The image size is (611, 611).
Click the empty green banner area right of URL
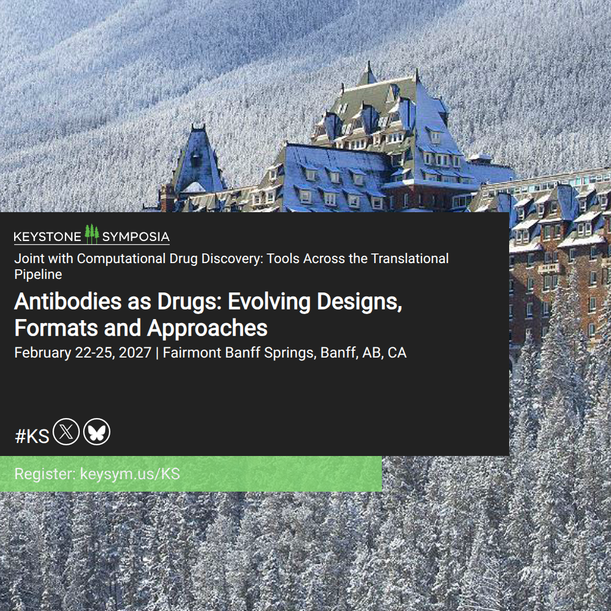pos(281,474)
